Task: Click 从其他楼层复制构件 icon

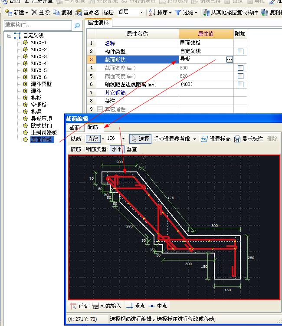Action: pyautogui.click(x=206, y=13)
